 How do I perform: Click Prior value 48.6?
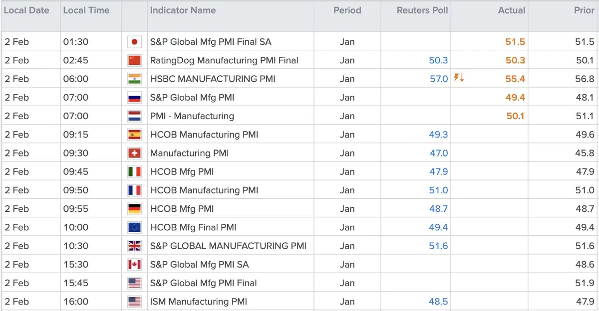coord(585,264)
